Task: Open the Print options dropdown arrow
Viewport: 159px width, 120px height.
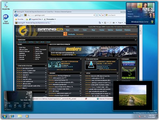Action: click(116, 23)
